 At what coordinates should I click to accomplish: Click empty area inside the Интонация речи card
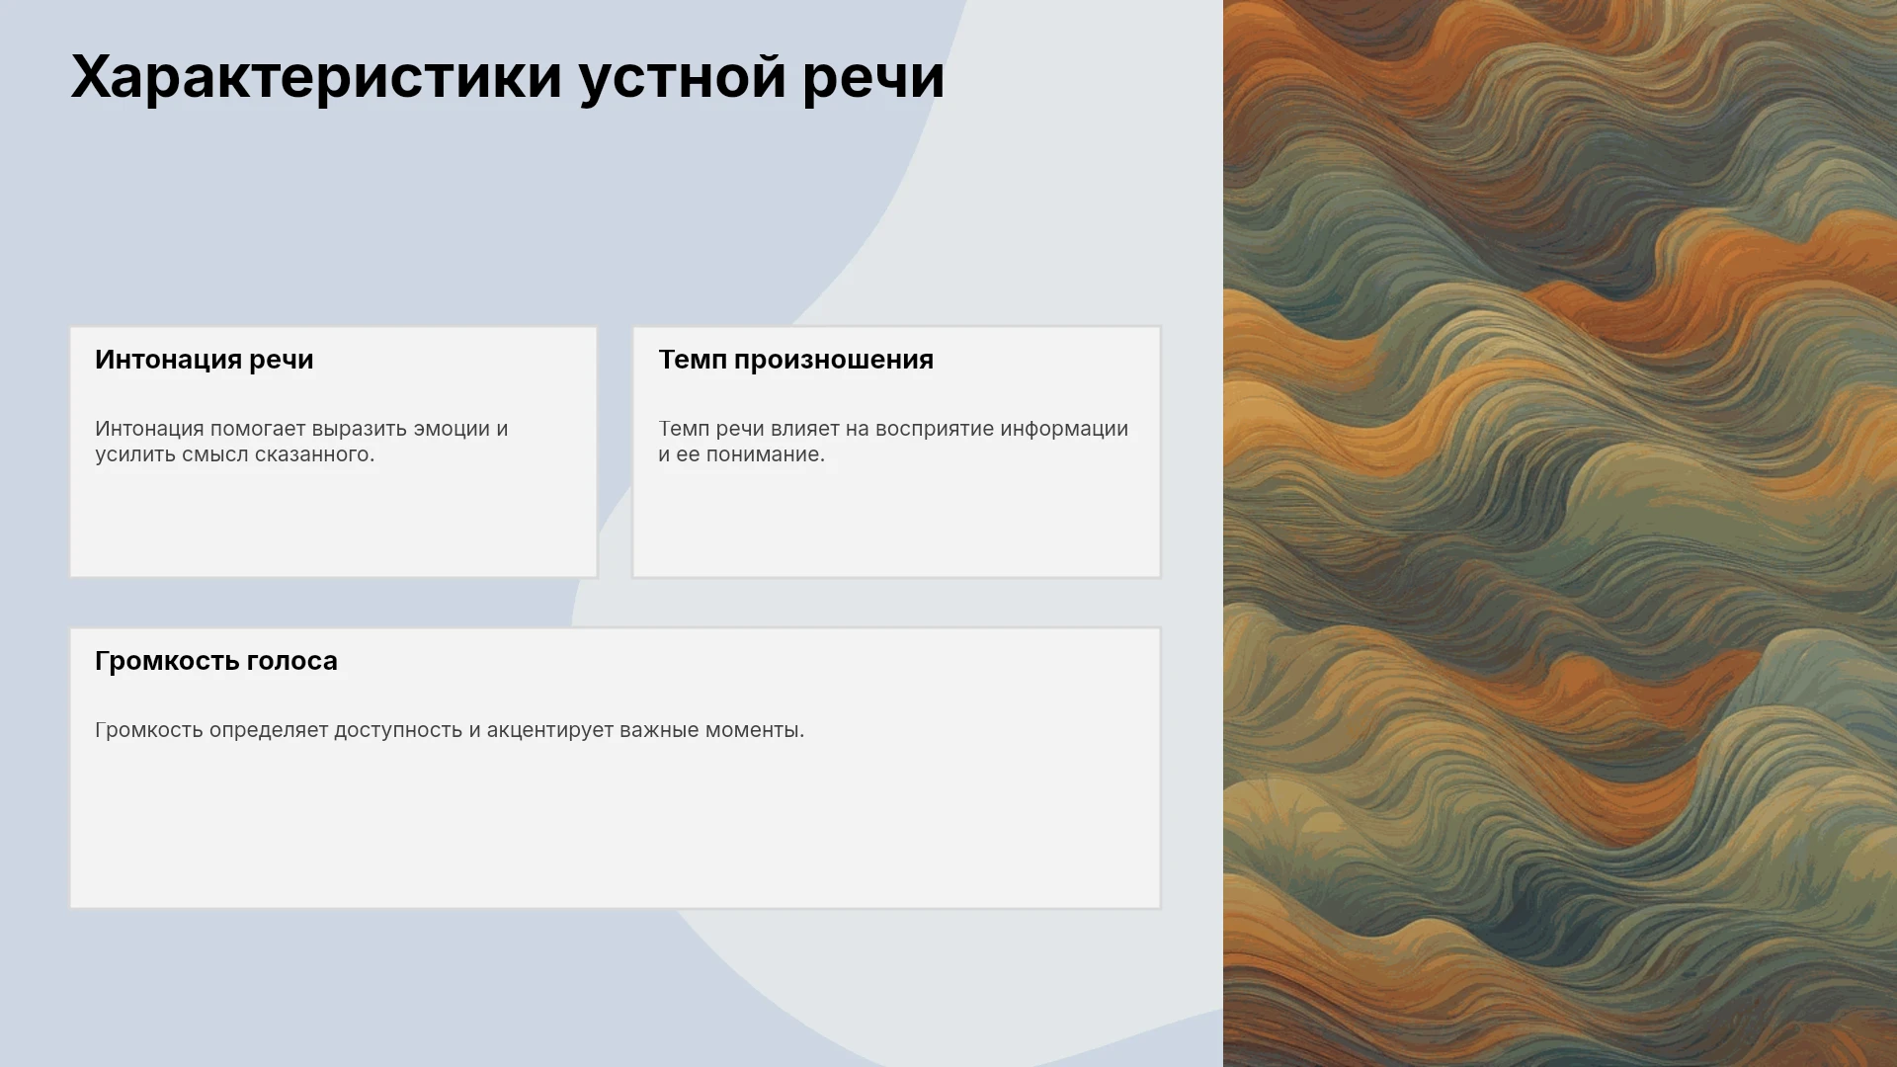[x=333, y=524]
